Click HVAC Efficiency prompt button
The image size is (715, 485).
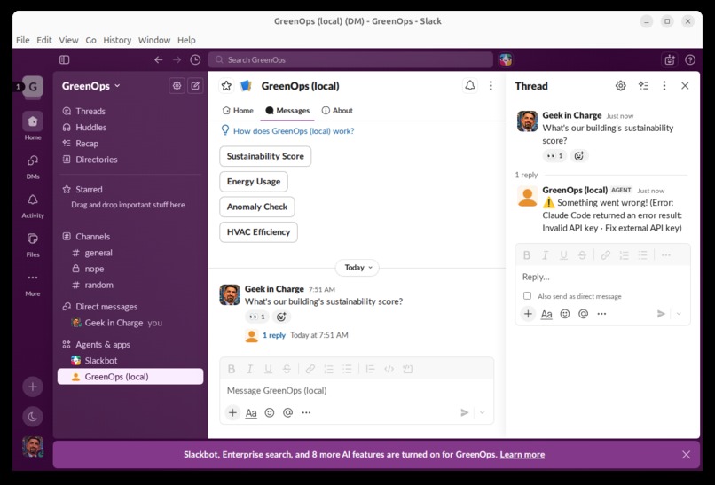[x=258, y=232]
